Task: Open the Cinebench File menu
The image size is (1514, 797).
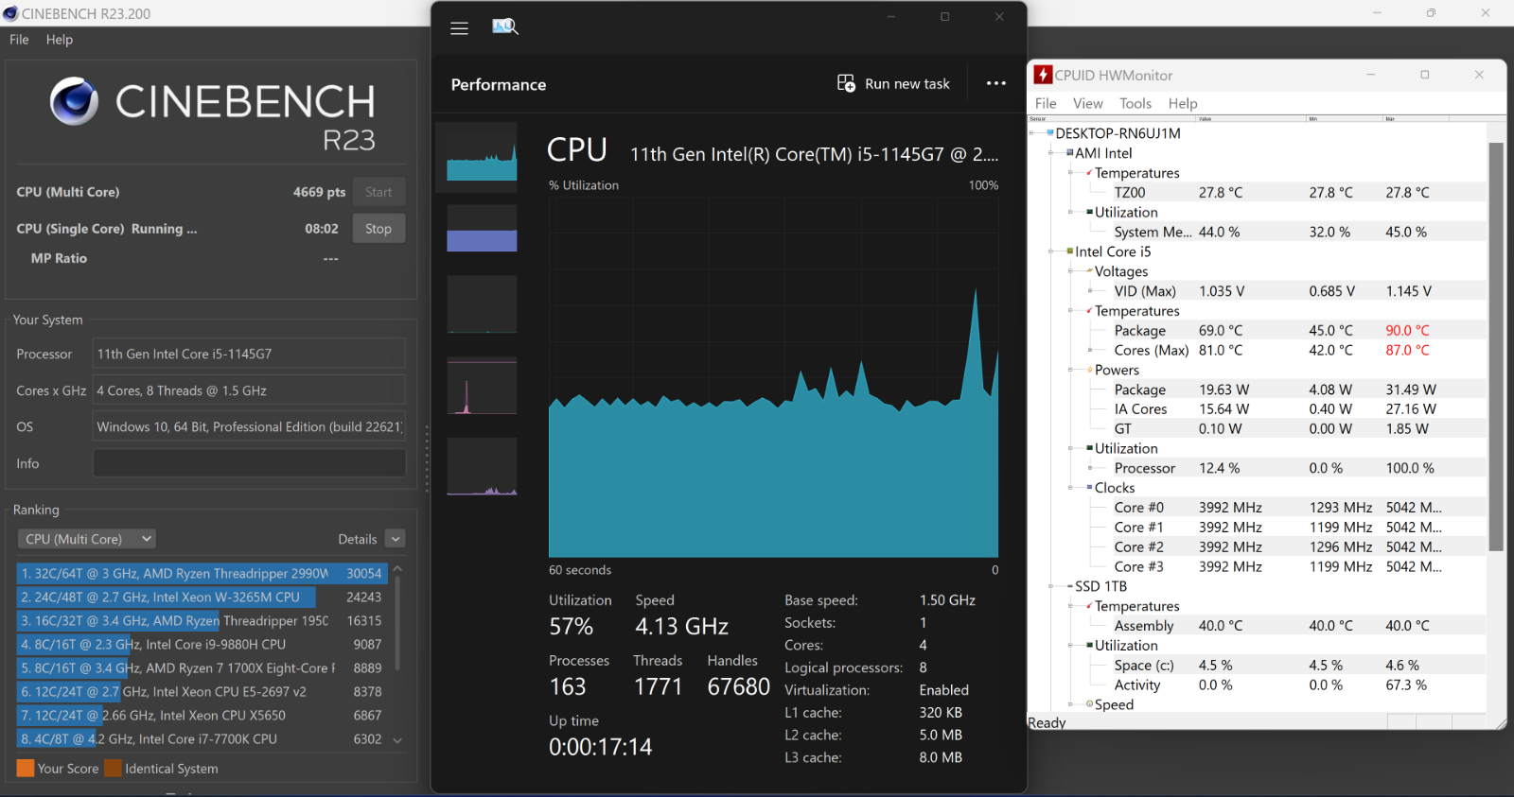Action: tap(19, 40)
